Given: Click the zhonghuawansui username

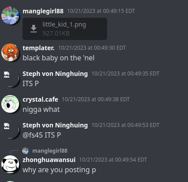Looking at the screenshot, I should tap(49, 160).
